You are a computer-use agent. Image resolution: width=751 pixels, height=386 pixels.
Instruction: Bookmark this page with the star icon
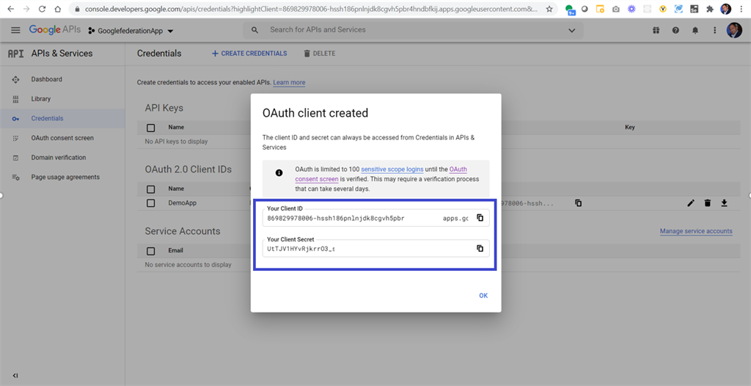click(549, 9)
